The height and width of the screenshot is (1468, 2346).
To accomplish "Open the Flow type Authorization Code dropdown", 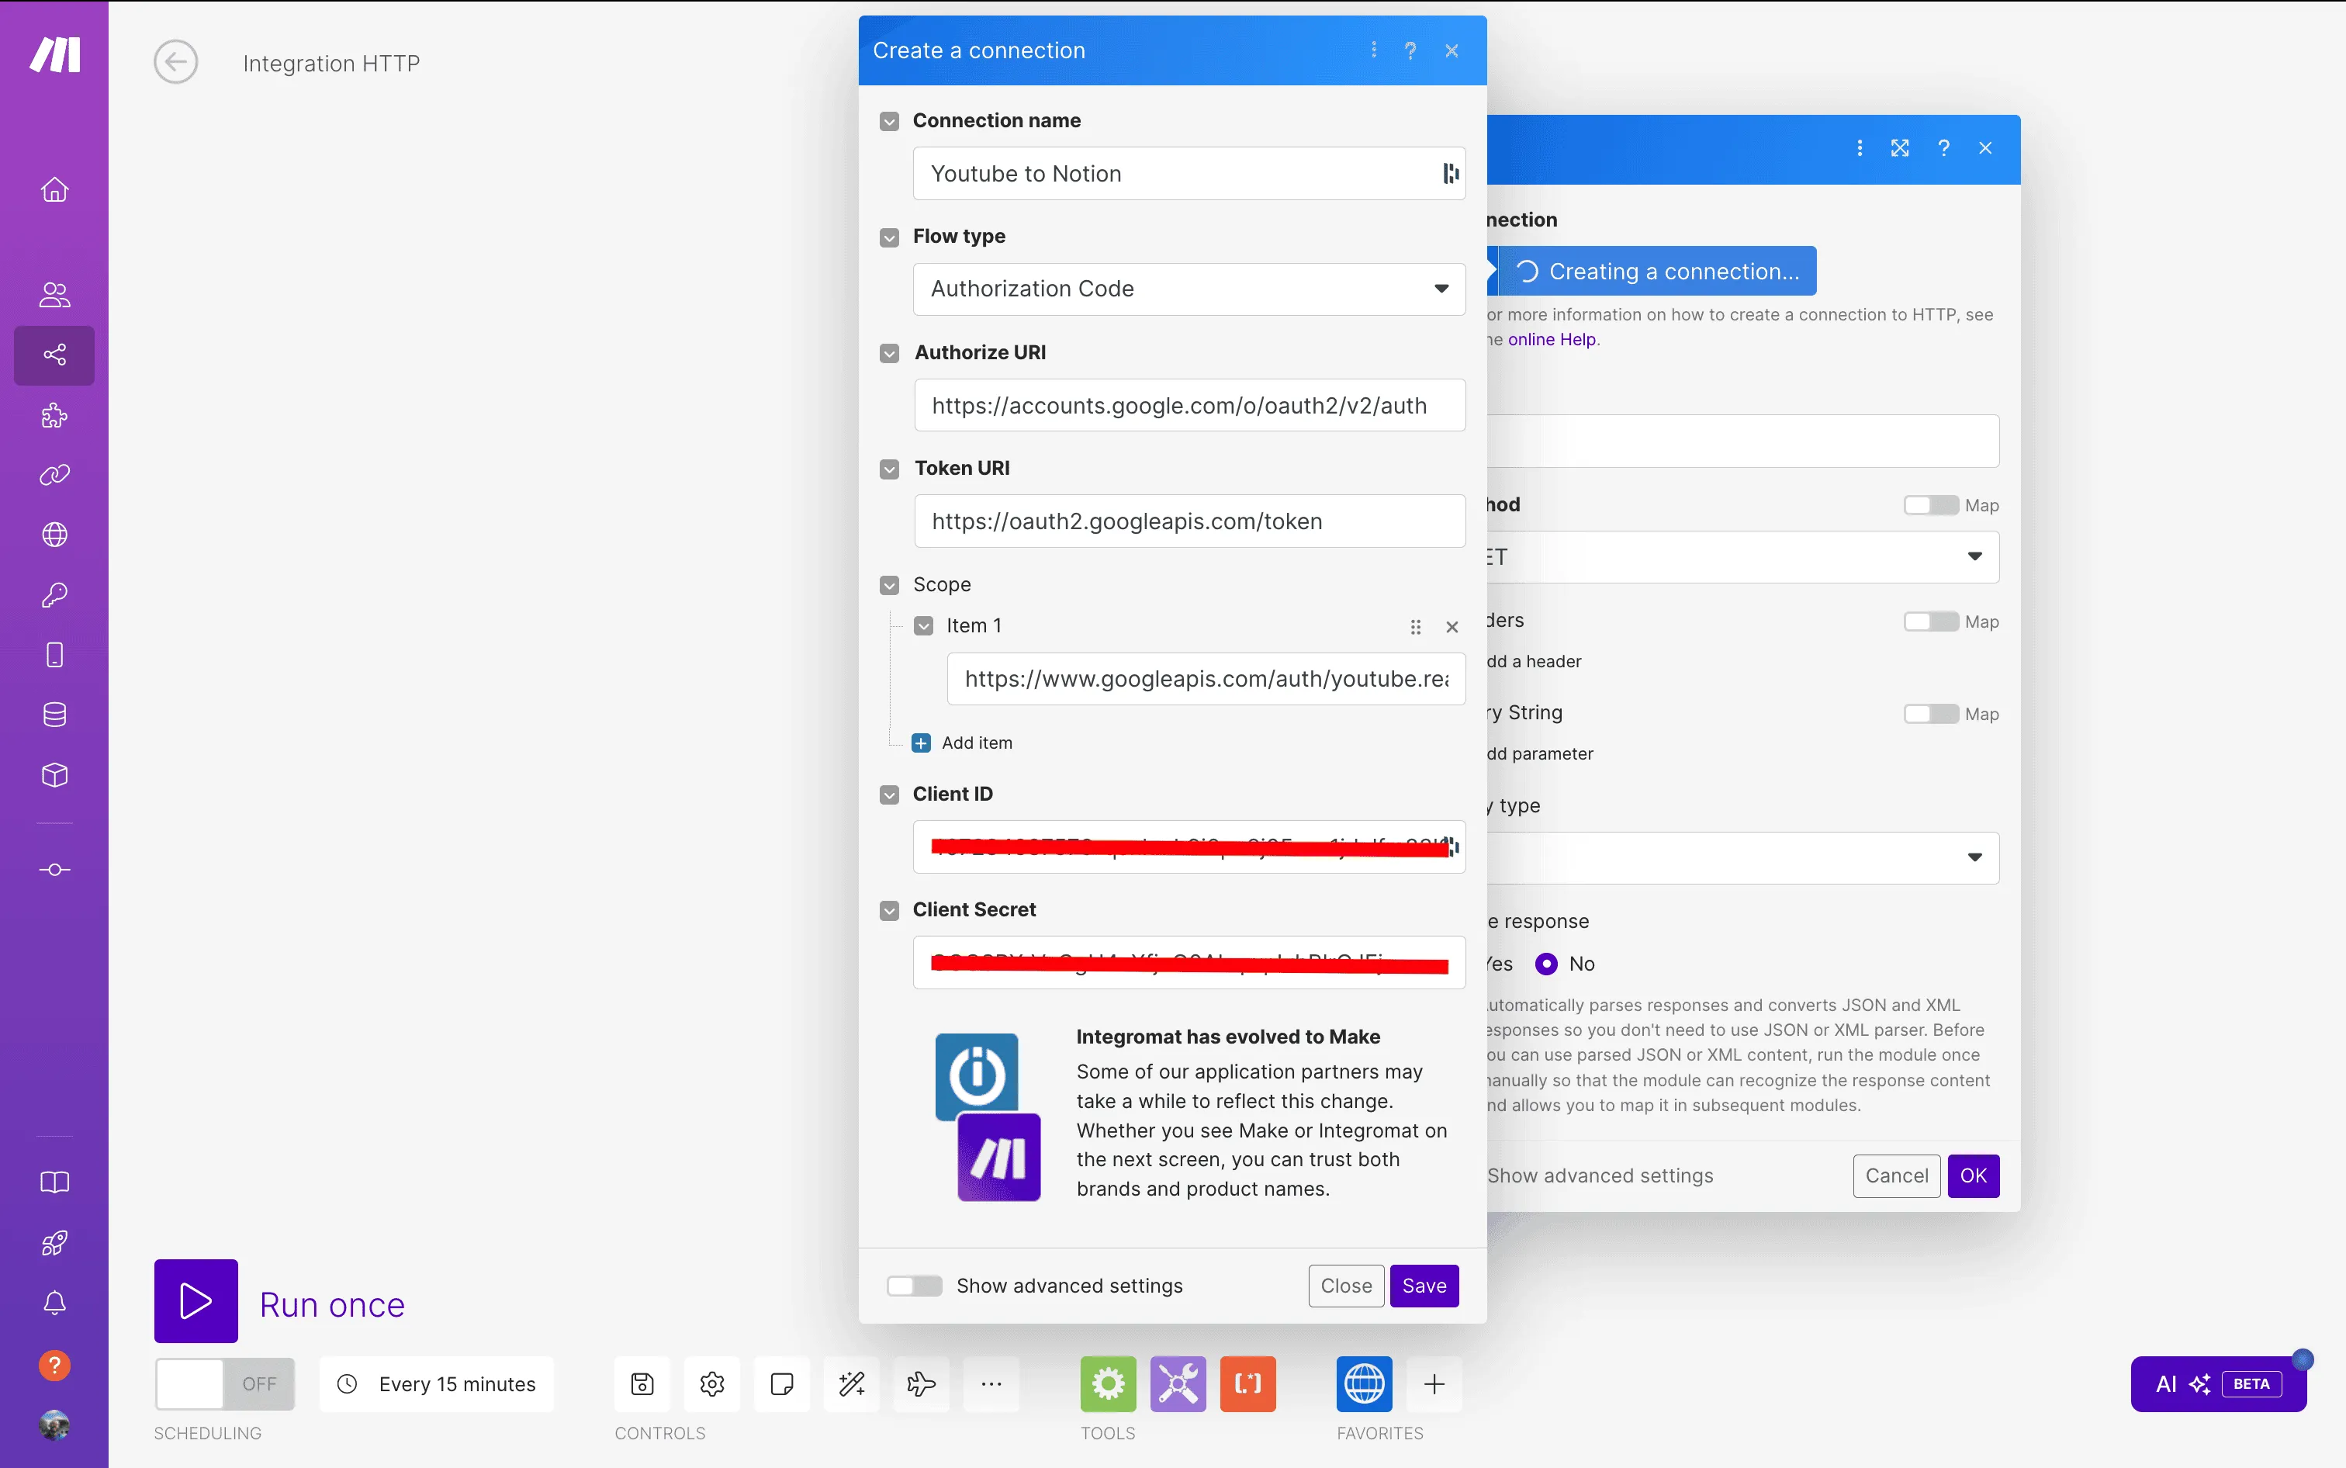I will [x=1189, y=289].
